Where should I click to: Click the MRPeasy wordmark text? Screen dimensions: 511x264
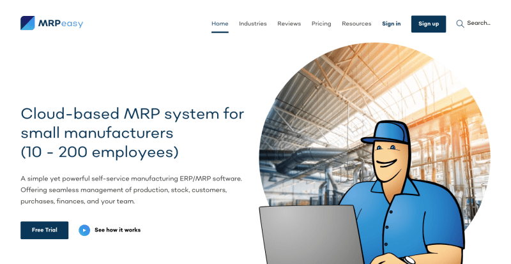(x=61, y=24)
